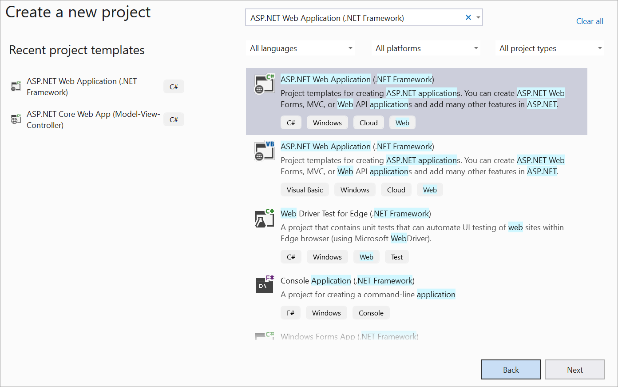This screenshot has width=618, height=387.
Task: Click the recent ASP.NET Core Web App icon
Action: [x=16, y=119]
